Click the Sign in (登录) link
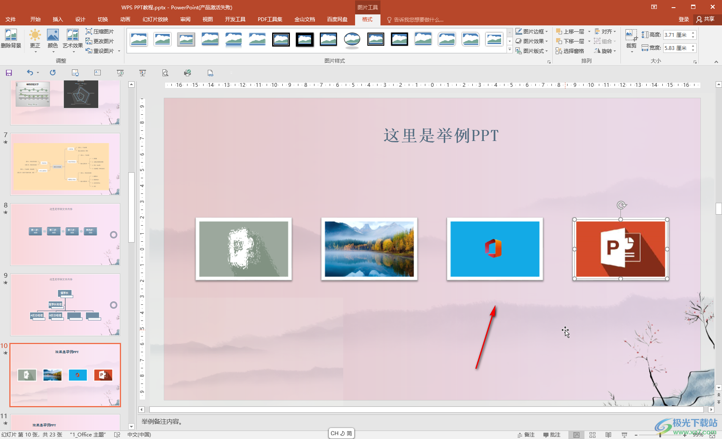This screenshot has height=439, width=722. pyautogui.click(x=683, y=19)
